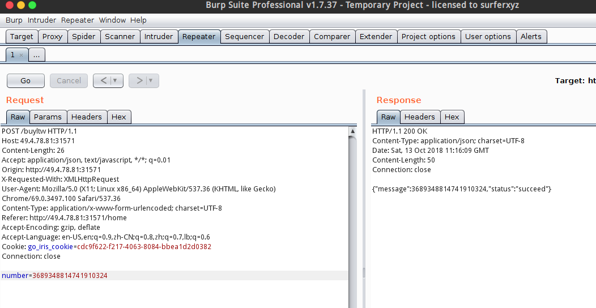Switch to the Extender tab
Viewport: 596px width, 308px height.
(x=376, y=36)
